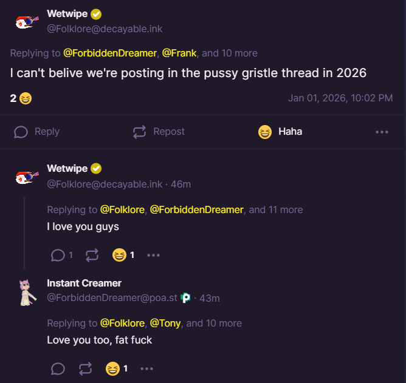This screenshot has width=406, height=383.
Task: Click the @Tony mention link
Action: (x=165, y=323)
